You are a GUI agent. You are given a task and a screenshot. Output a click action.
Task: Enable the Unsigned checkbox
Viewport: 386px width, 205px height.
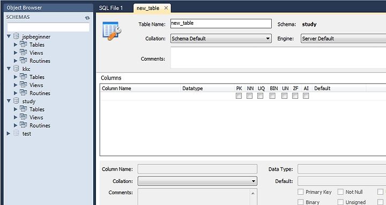tap(340, 202)
